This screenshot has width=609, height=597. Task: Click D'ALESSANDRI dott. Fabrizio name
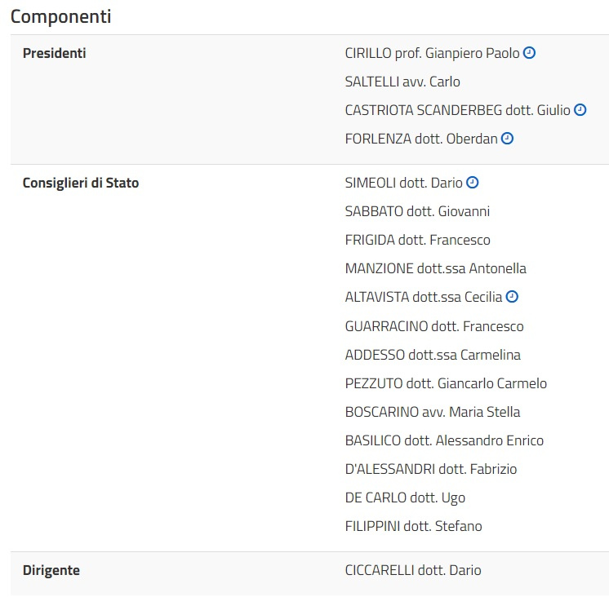pyautogui.click(x=431, y=469)
